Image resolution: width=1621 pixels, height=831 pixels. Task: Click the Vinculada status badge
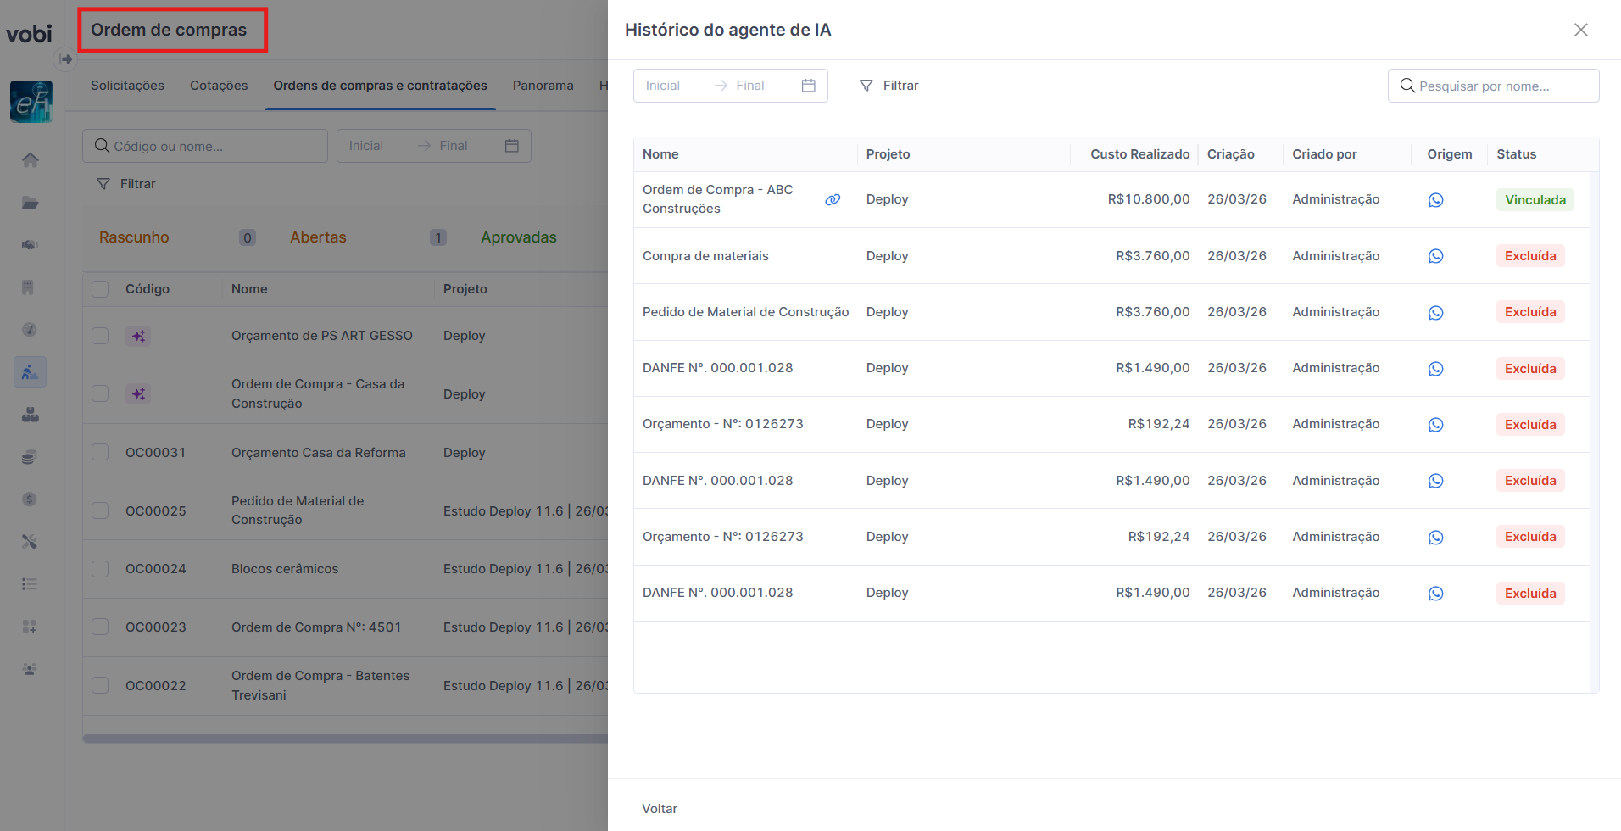pos(1535,200)
